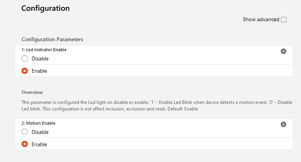Screen dimensions: 301x162
Task: Click 'Enable' label text under Led Indicator
Action: [39, 71]
